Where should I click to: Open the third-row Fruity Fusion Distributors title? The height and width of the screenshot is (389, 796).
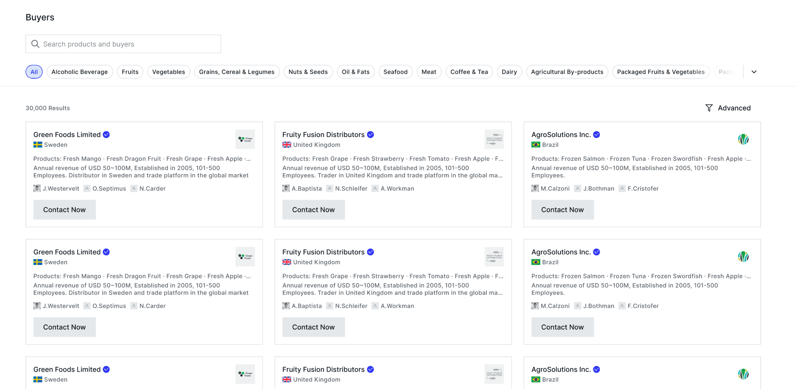(x=324, y=370)
